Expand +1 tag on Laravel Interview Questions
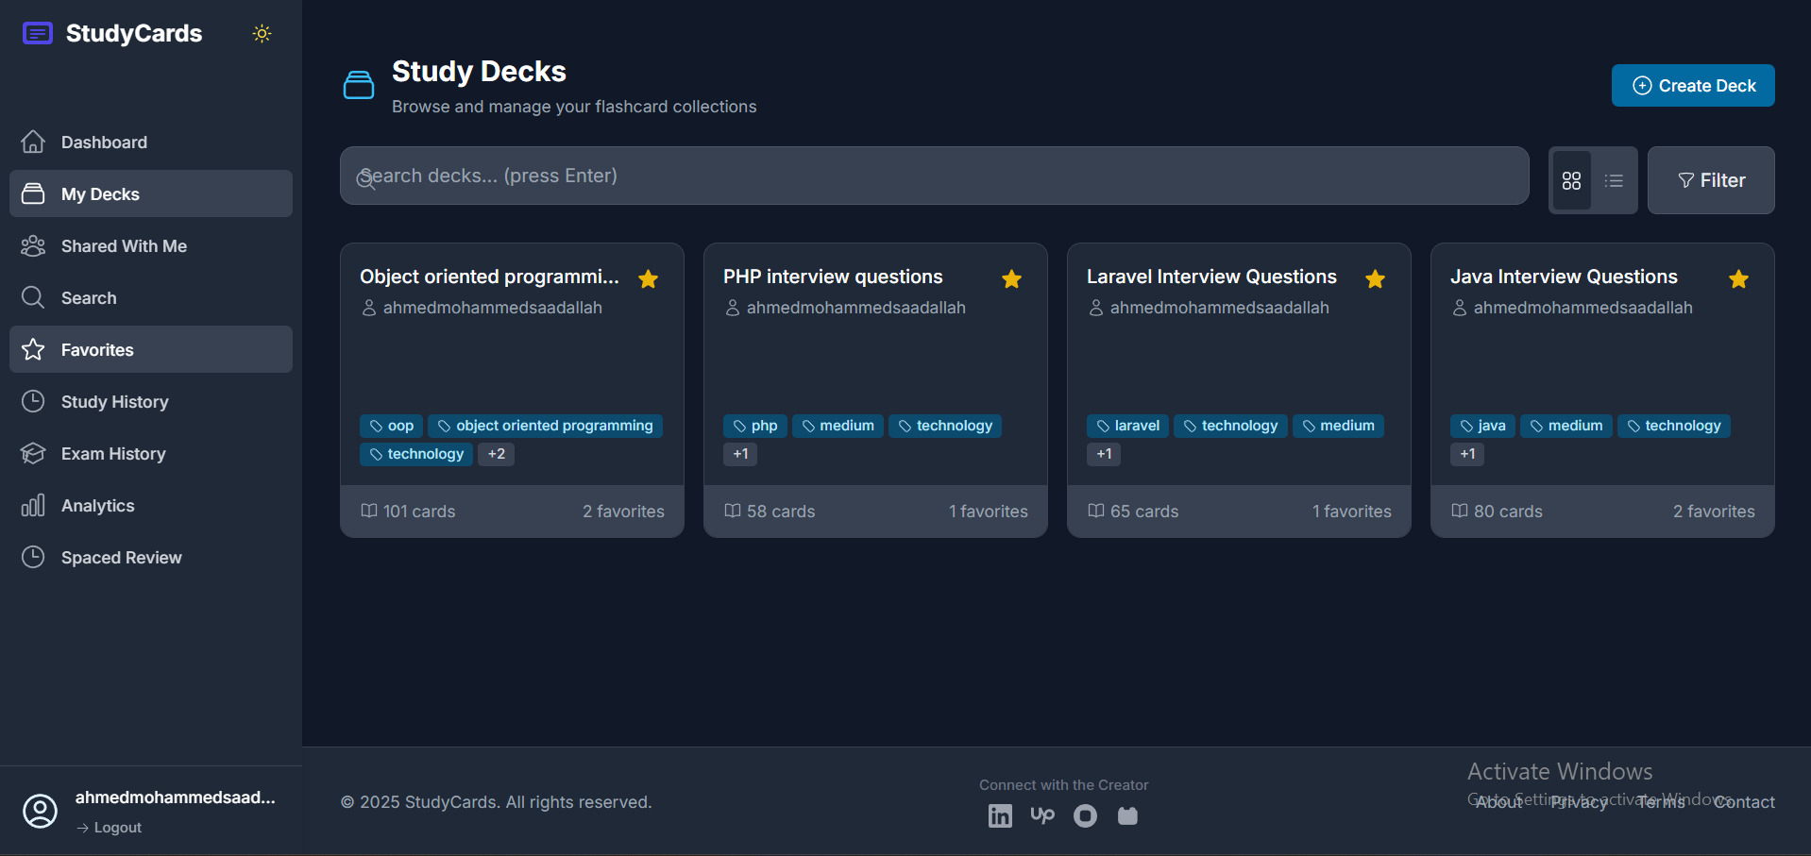 coord(1103,454)
